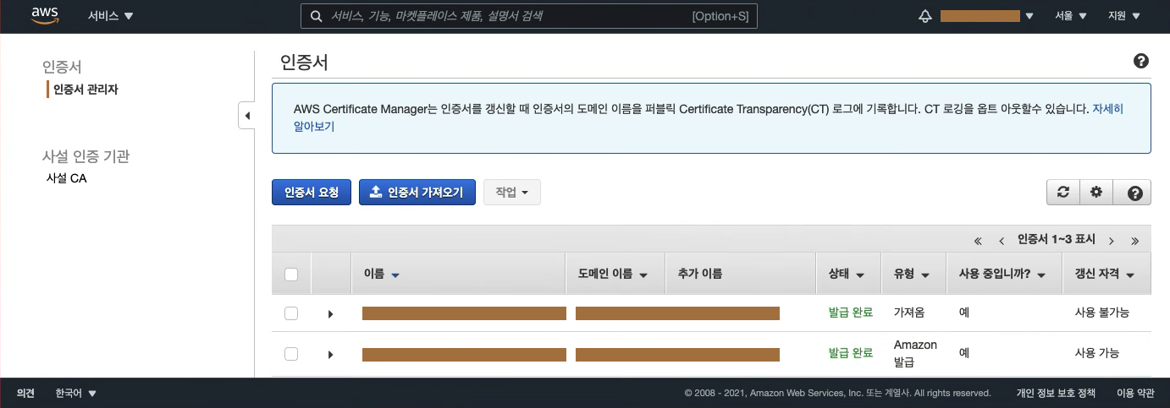
Task: Open the 한국어 language selector
Action: 75,393
